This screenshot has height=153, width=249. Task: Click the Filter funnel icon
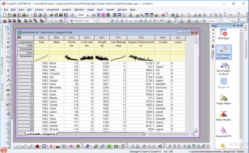[x=211, y=15]
